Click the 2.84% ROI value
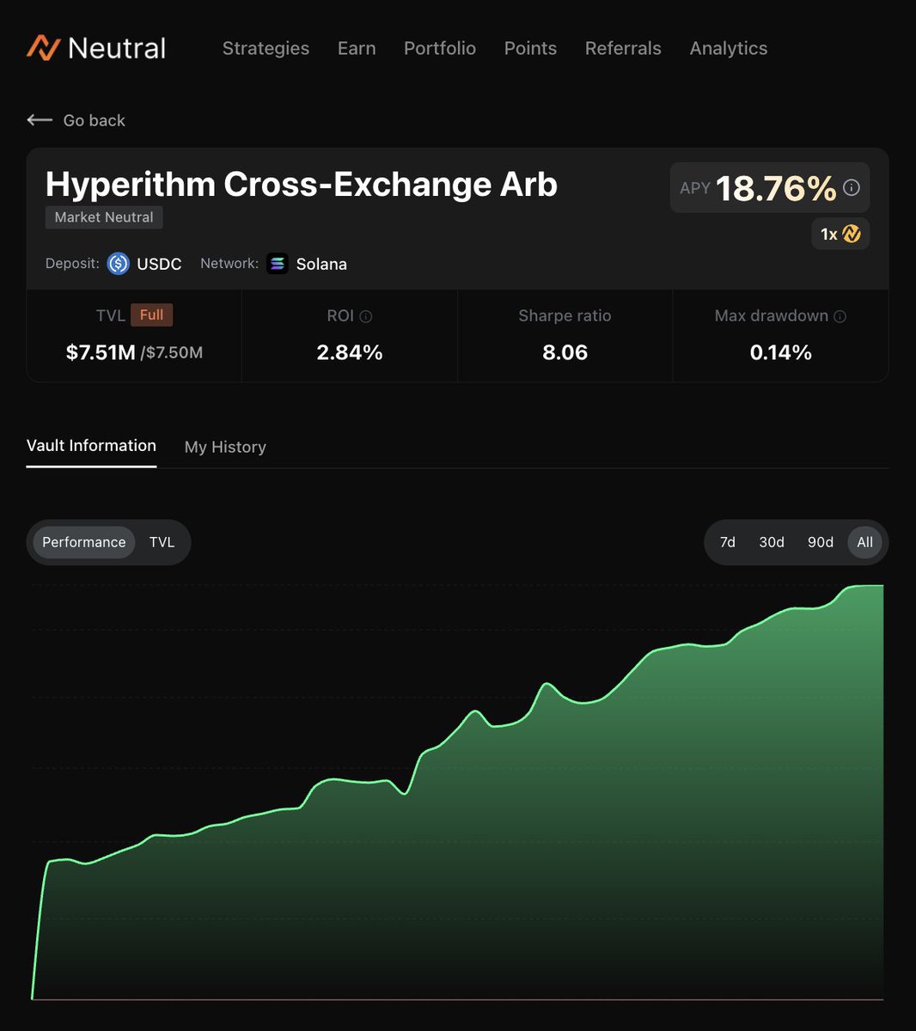Viewport: 916px width, 1031px height. tap(350, 352)
